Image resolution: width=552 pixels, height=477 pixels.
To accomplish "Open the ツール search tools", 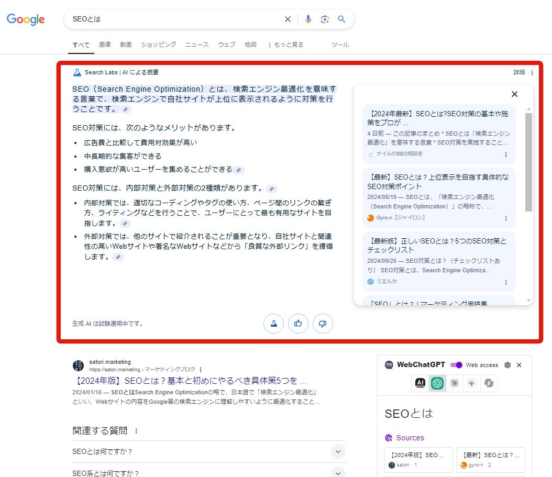I will 340,45.
